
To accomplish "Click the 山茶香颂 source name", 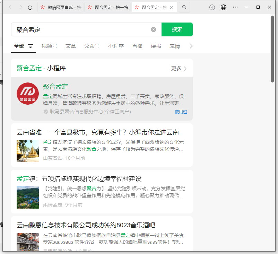I will (53, 158).
